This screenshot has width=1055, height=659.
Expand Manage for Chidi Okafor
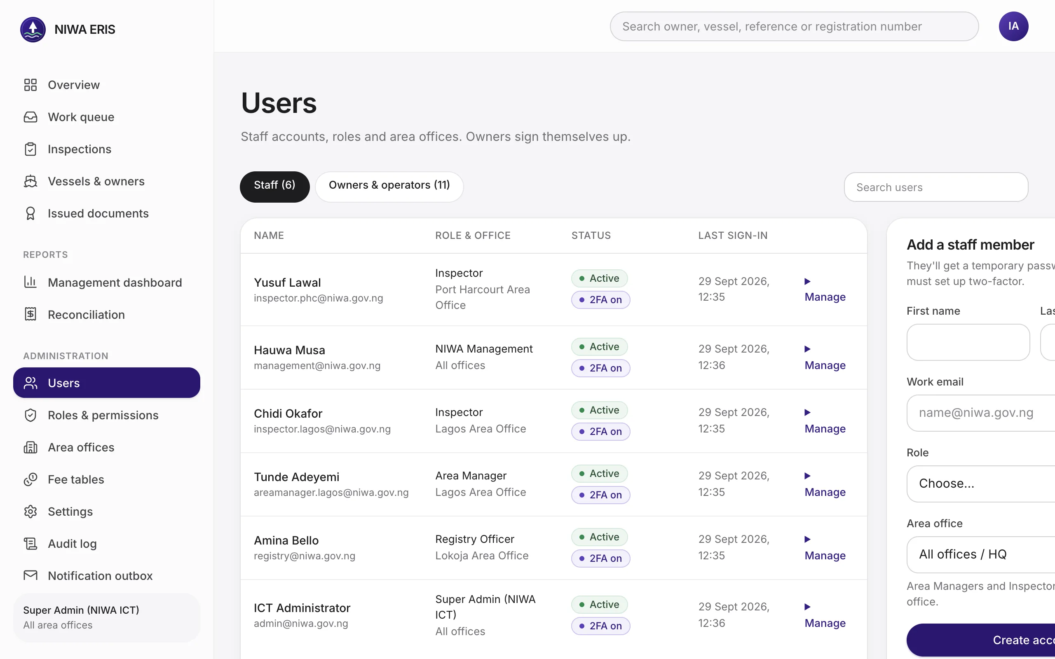pos(825,421)
